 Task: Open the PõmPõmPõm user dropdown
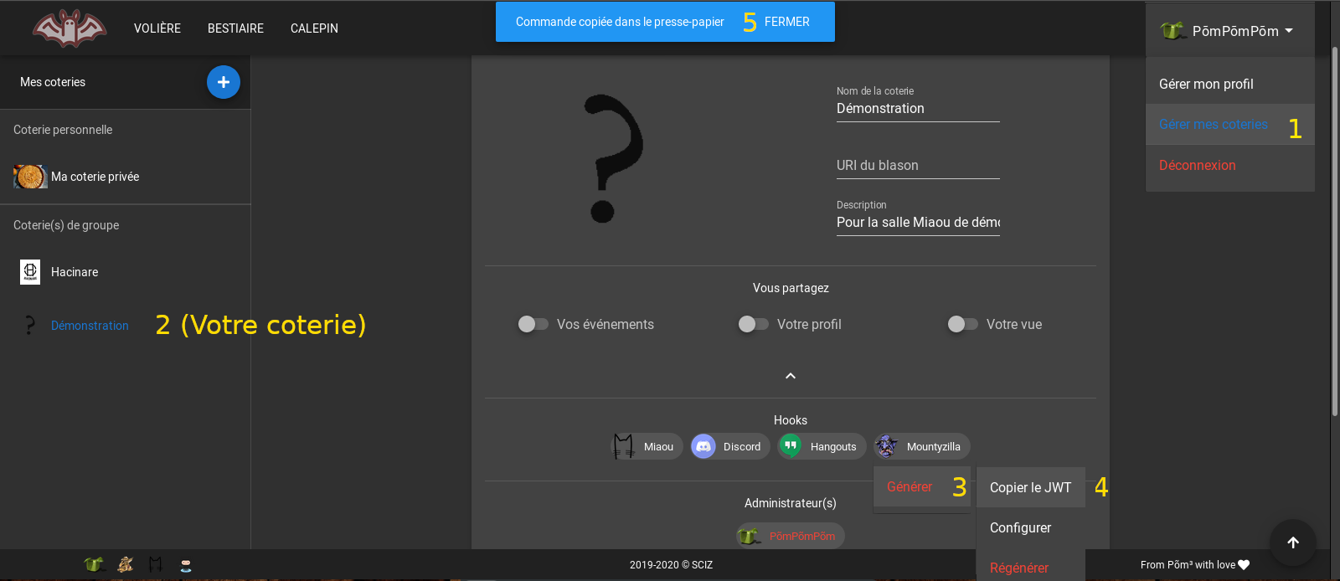[1228, 31]
